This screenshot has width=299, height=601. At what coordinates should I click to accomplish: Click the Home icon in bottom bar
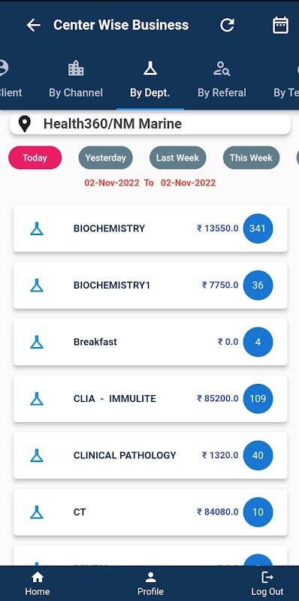(37, 578)
